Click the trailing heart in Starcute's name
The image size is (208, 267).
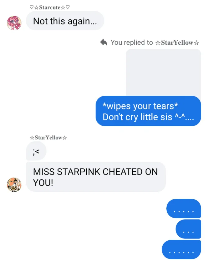(x=68, y=7)
